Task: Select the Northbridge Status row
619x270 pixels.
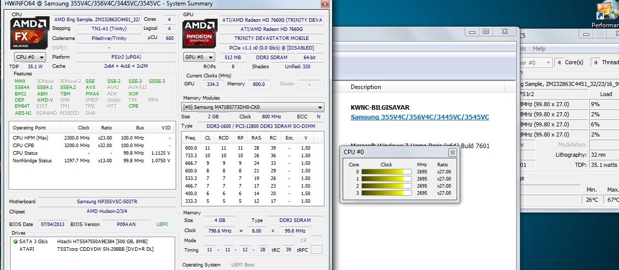Action: tap(92, 160)
